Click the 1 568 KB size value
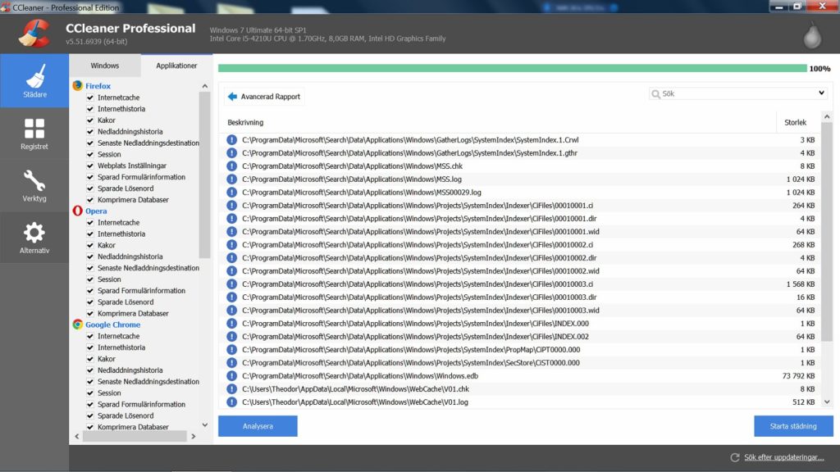Screen dimensions: 840x472 point(801,284)
